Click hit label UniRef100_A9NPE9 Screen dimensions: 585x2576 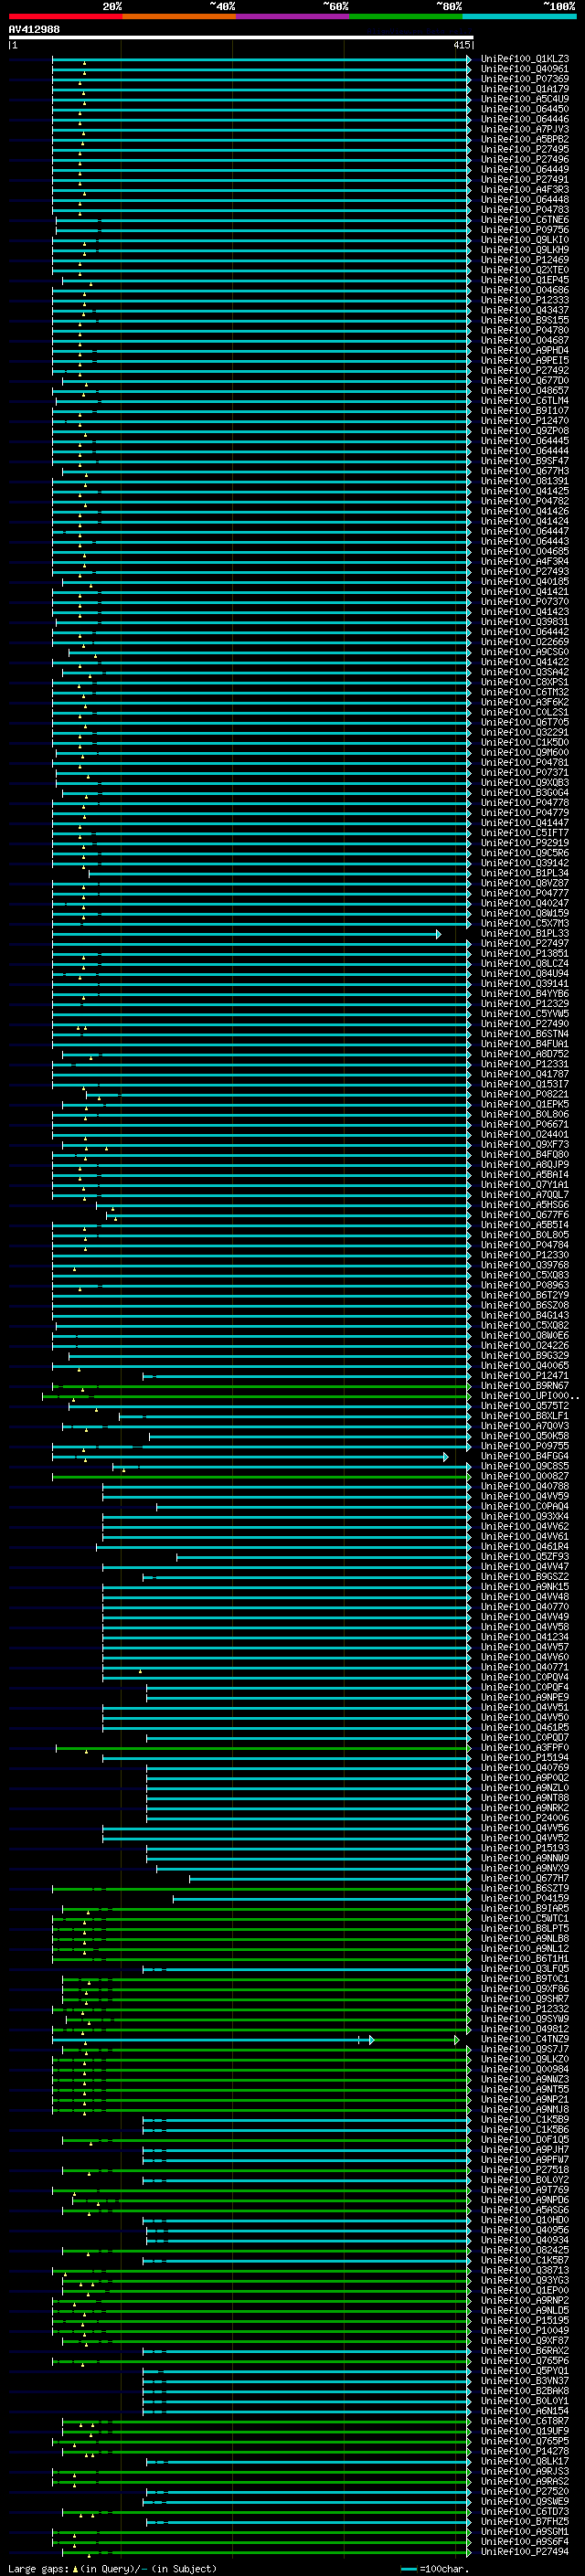click(x=525, y=1697)
